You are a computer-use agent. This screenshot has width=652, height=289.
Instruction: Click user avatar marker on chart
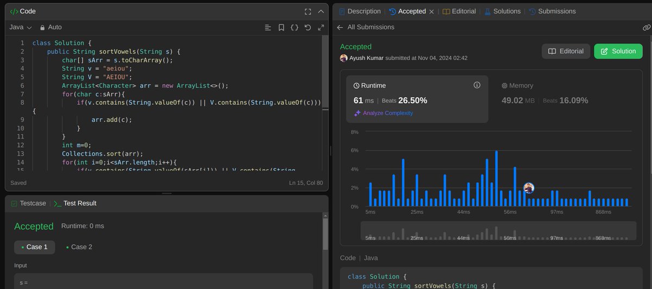coord(529,188)
